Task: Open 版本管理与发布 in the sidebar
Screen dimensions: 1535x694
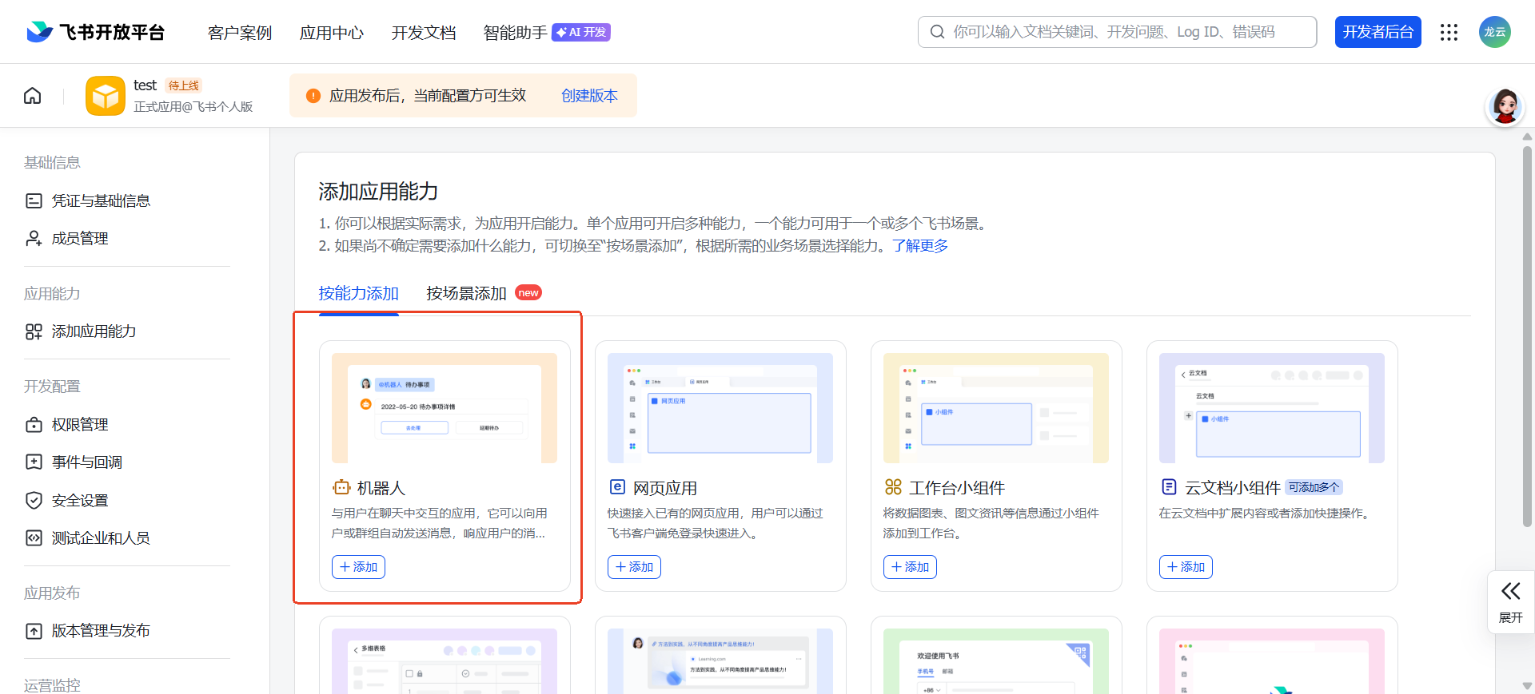Action: (101, 631)
